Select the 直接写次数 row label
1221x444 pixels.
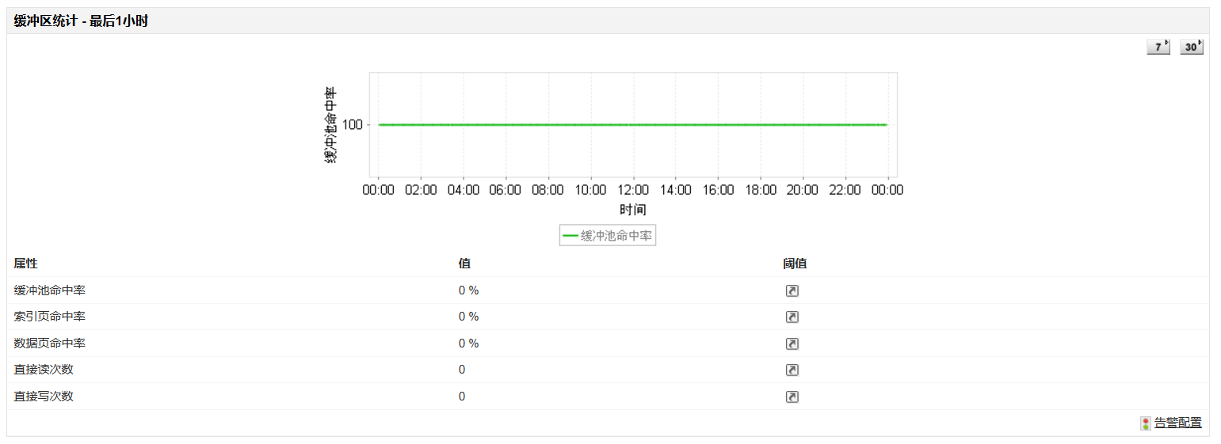(44, 397)
